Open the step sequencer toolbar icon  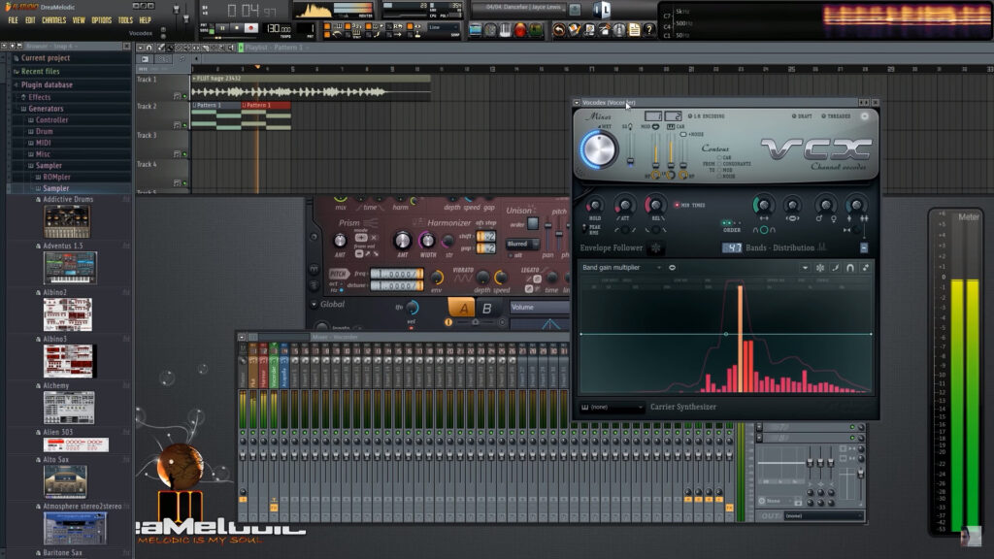490,29
